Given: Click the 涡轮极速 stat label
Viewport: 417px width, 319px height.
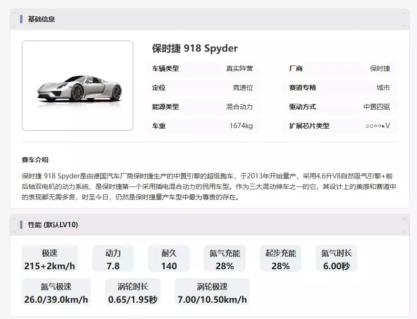Looking at the screenshot, I should tap(212, 286).
